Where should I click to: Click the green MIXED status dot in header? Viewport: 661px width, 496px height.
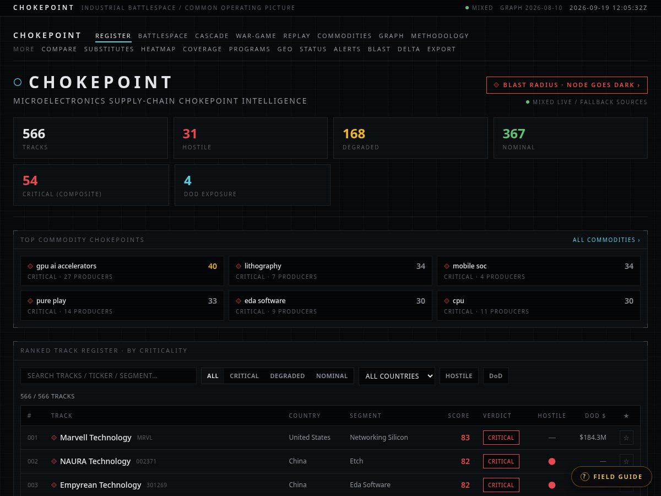[467, 8]
